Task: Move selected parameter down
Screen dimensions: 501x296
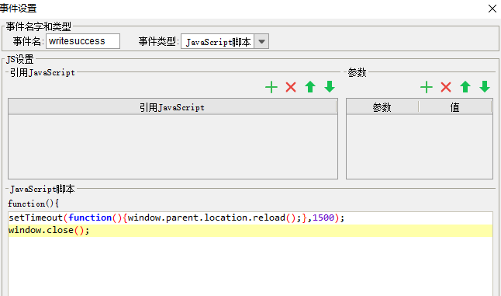Action: click(x=485, y=87)
